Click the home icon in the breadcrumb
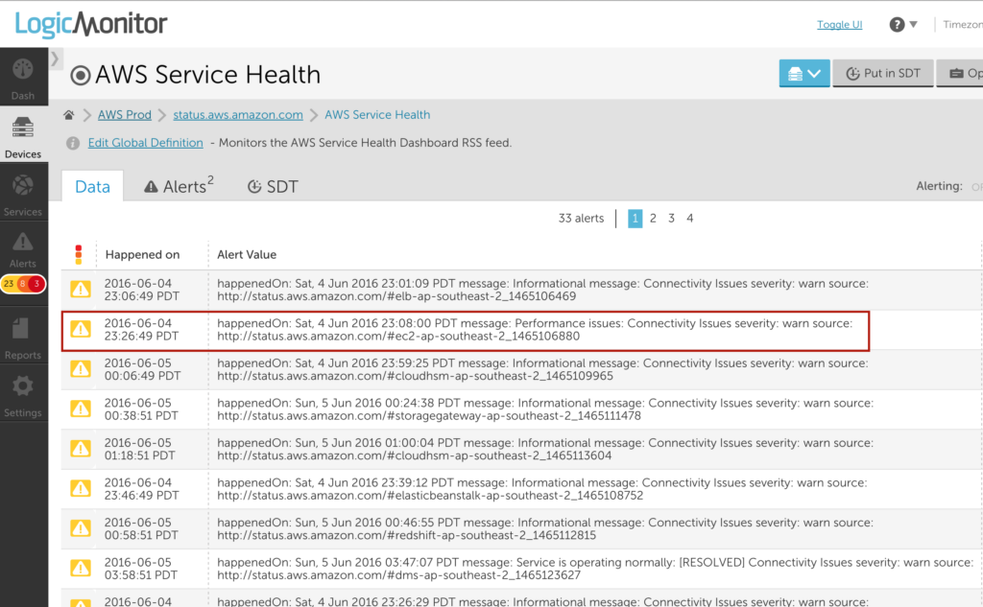Screen dimensions: 983x607 (68, 114)
